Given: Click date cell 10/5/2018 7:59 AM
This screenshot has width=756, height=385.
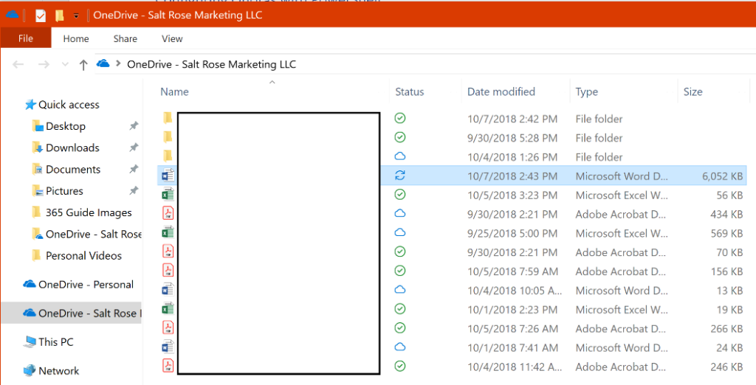Looking at the screenshot, I should (x=512, y=271).
